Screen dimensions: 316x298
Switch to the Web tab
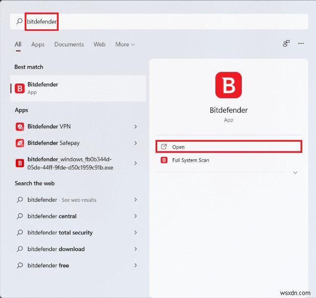click(99, 44)
